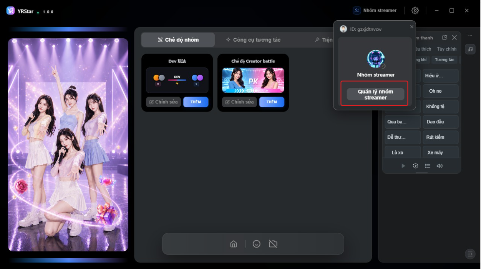Click the smiley face icon in the bottom bar
This screenshot has width=481, height=269.
[x=257, y=244]
